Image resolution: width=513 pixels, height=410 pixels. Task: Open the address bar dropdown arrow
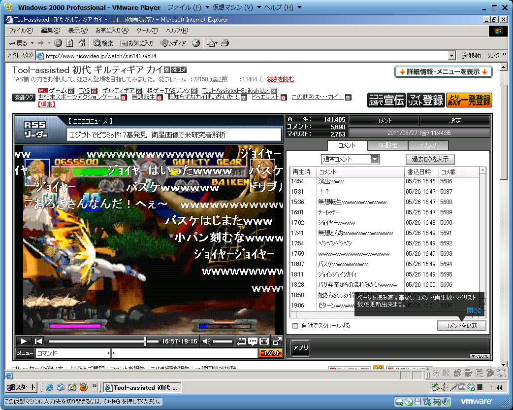pos(452,56)
